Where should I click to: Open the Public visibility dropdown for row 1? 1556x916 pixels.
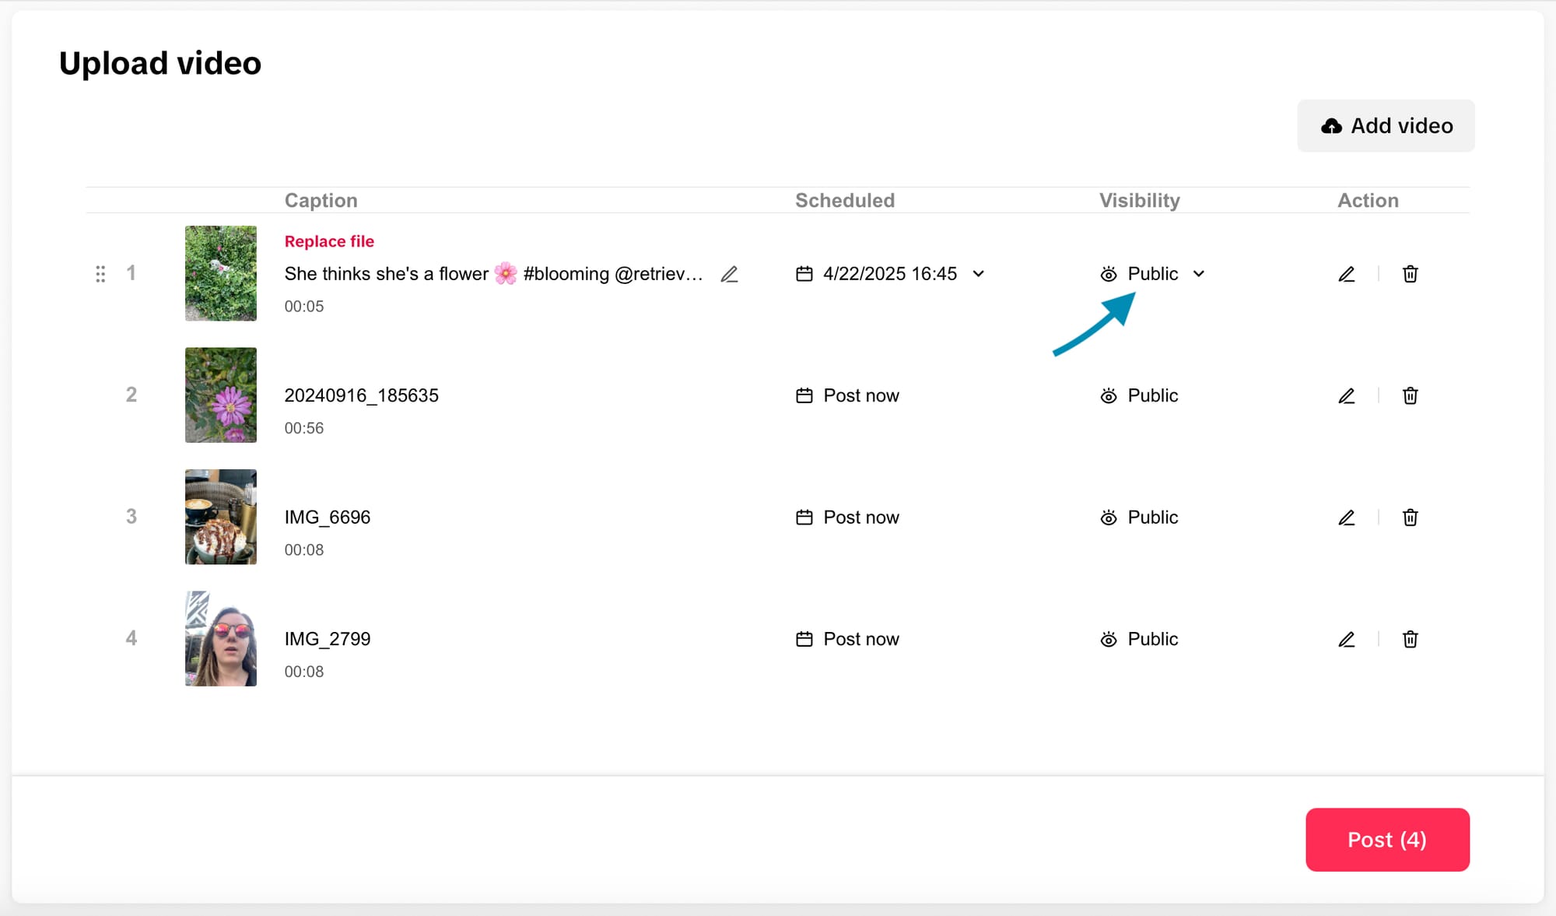pyautogui.click(x=1199, y=274)
